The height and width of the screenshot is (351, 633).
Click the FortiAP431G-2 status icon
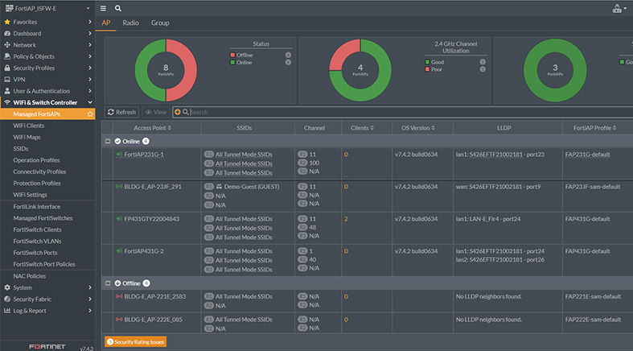(119, 251)
